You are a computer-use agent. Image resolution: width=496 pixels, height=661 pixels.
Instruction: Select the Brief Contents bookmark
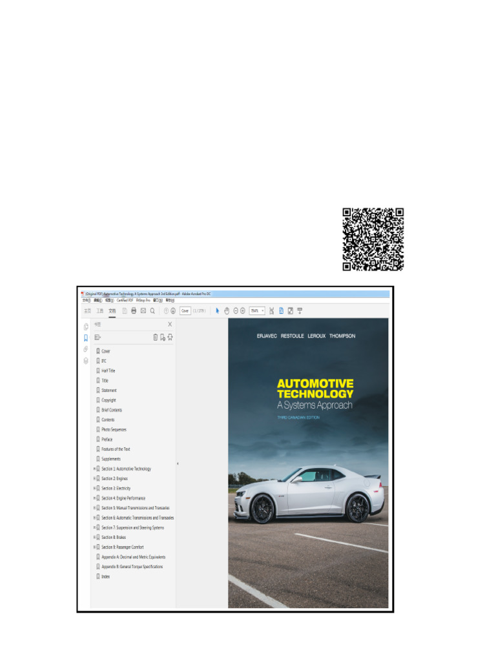point(112,410)
